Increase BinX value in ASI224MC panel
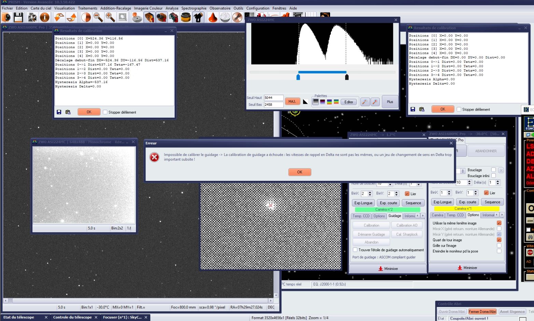This screenshot has width=534, height=321. pyautogui.click(x=370, y=192)
